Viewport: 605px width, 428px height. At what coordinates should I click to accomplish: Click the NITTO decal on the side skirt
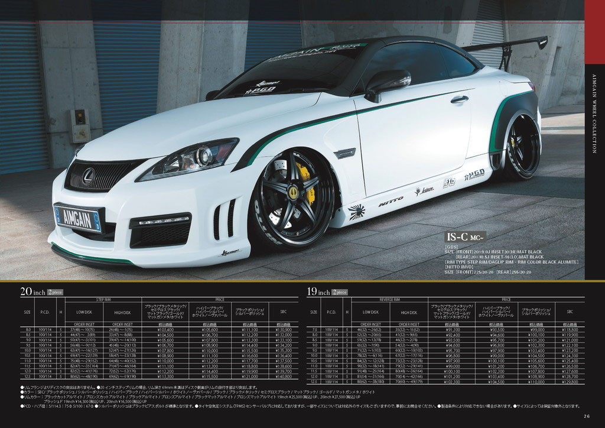(391, 202)
